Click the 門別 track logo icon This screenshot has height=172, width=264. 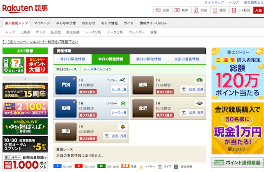click(x=123, y=80)
